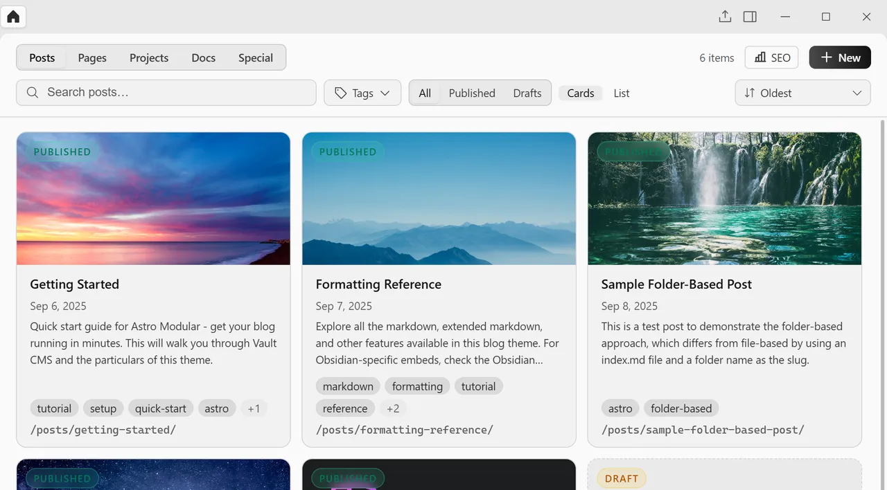Click the search magnifier icon
The height and width of the screenshot is (490, 887).
[x=32, y=92]
